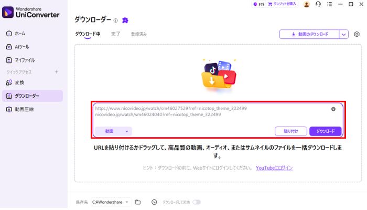The width and height of the screenshot is (367, 210).
Task: Clear the pasted URLs with X icon
Action: 333,109
